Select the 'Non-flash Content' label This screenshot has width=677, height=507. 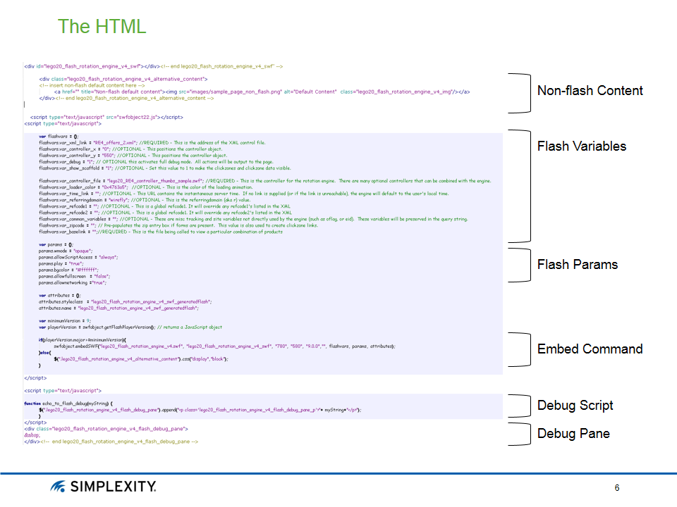(590, 91)
